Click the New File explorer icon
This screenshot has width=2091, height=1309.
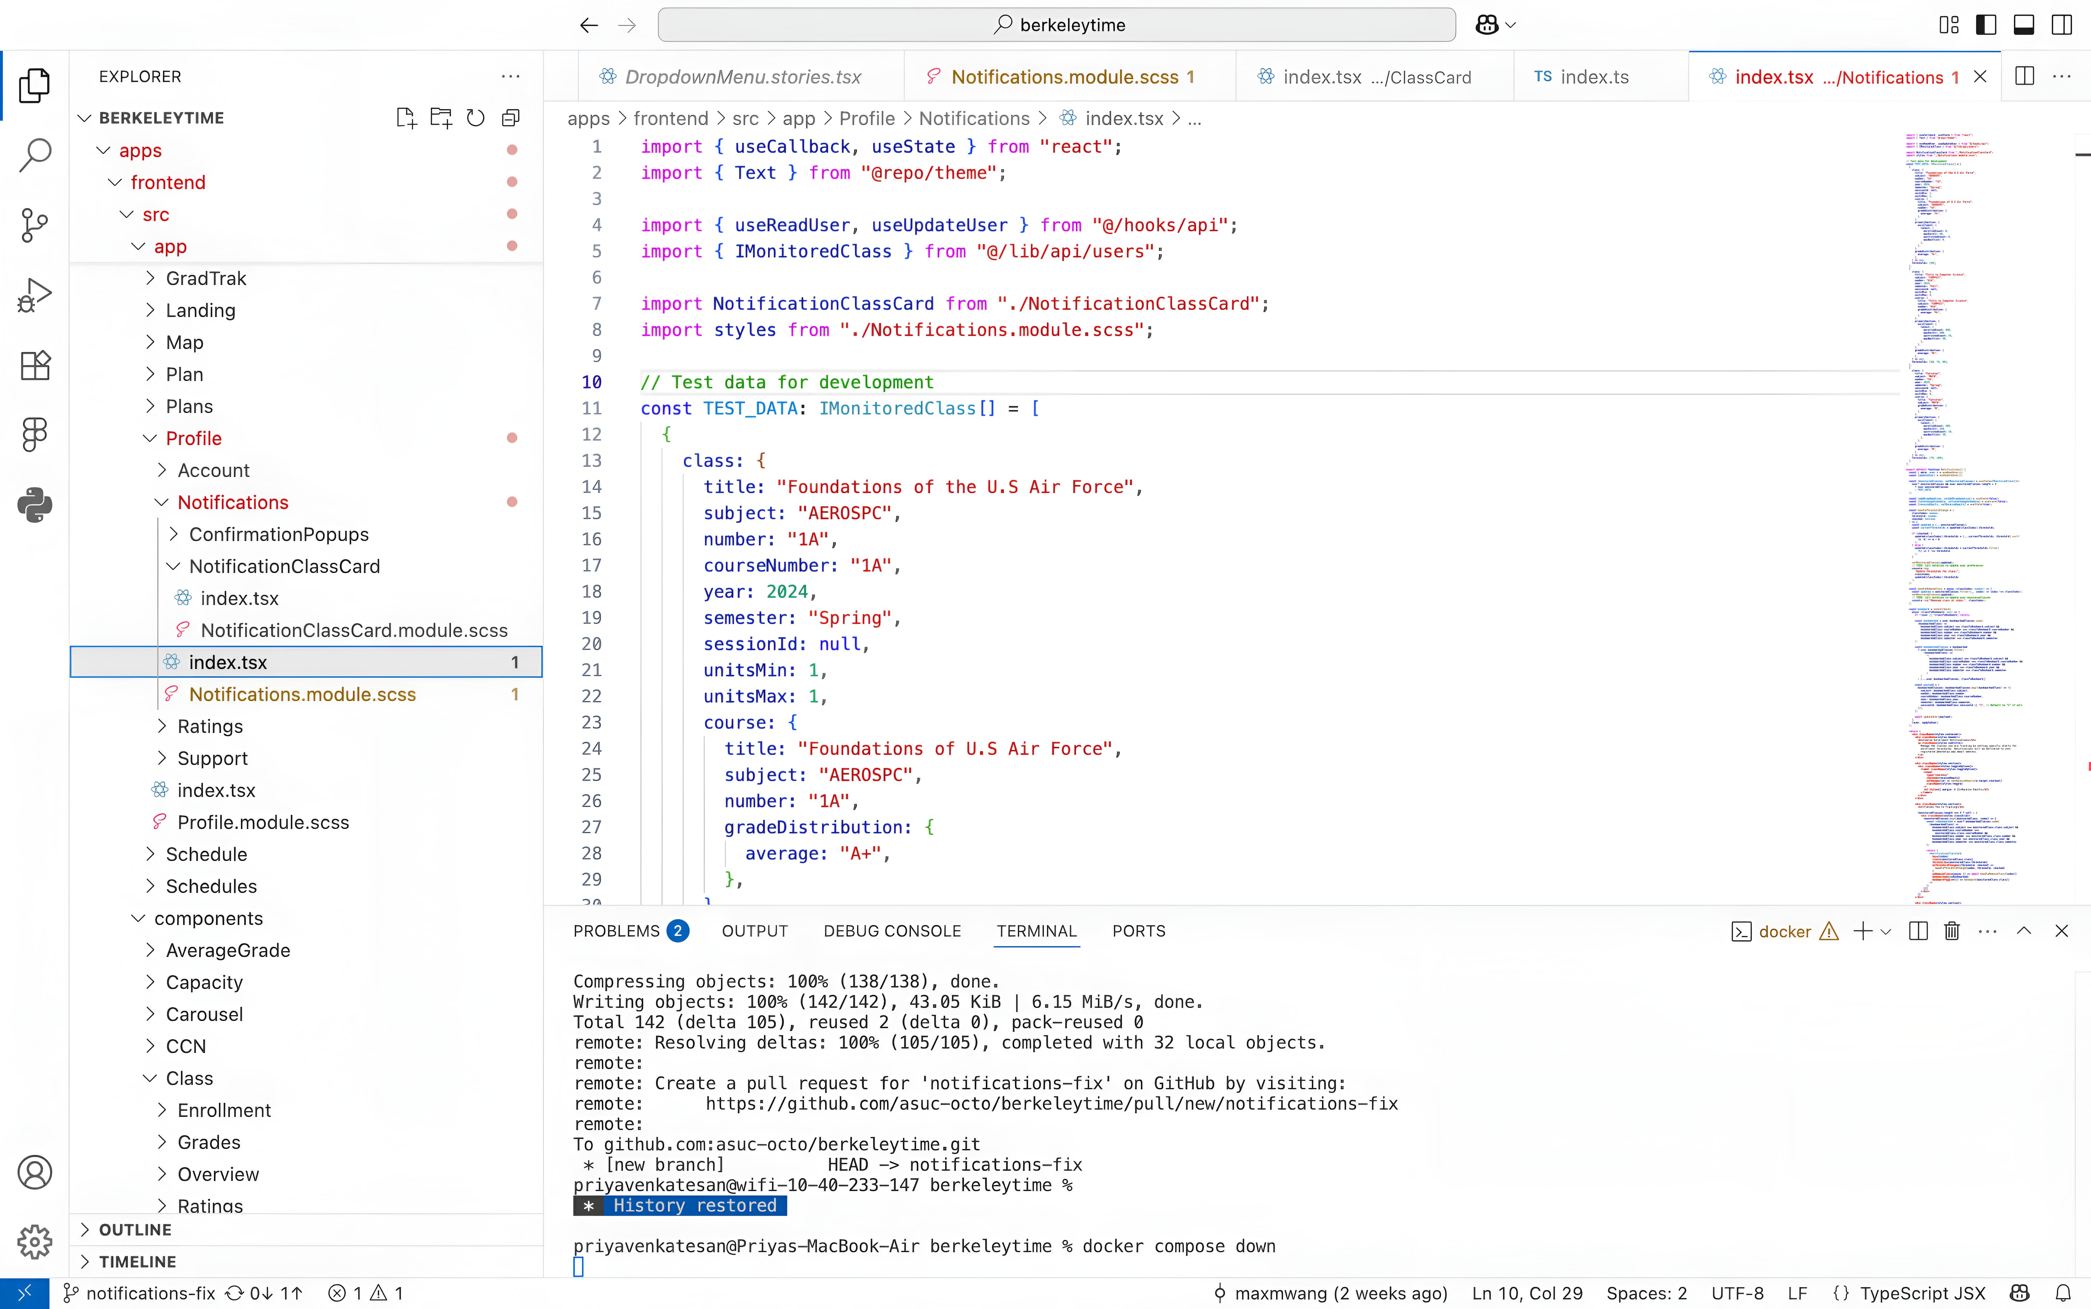click(406, 118)
